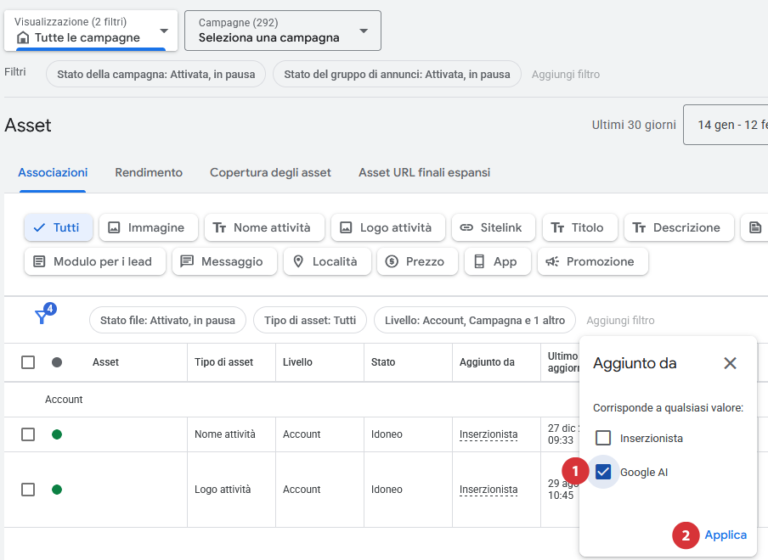
Task: Select the Promozione asset chip
Action: point(592,261)
